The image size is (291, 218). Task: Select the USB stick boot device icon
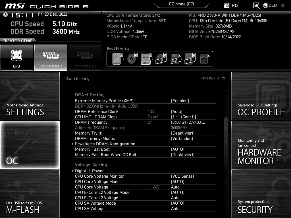coord(146,59)
